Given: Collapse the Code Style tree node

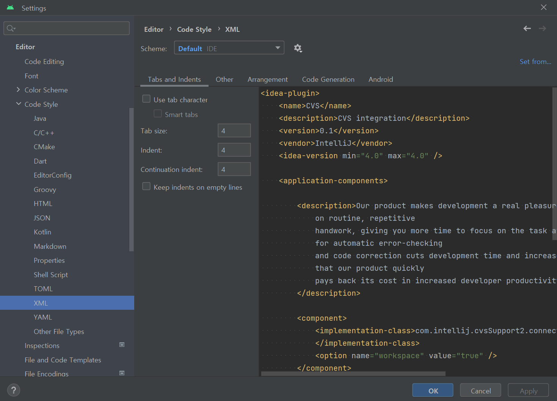Looking at the screenshot, I should [x=18, y=104].
